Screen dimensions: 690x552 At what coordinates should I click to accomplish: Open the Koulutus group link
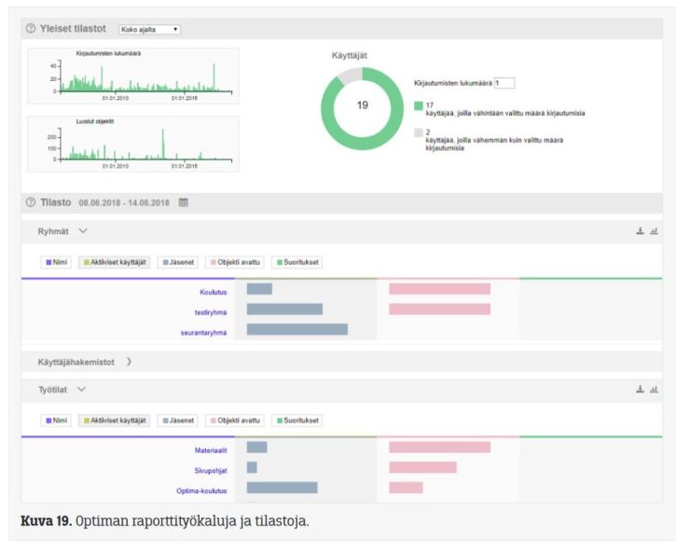click(213, 292)
